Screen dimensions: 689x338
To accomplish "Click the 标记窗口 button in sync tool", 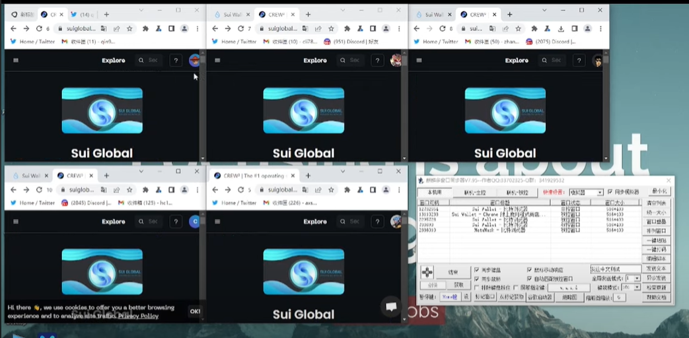I will [x=485, y=297].
